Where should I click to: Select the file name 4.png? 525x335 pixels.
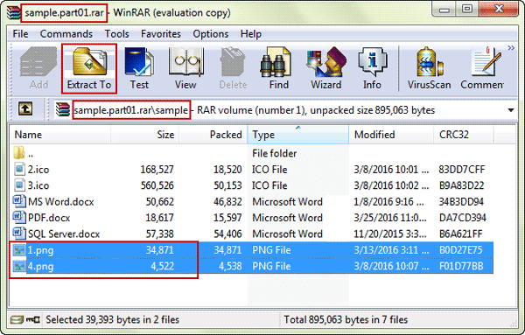40,267
